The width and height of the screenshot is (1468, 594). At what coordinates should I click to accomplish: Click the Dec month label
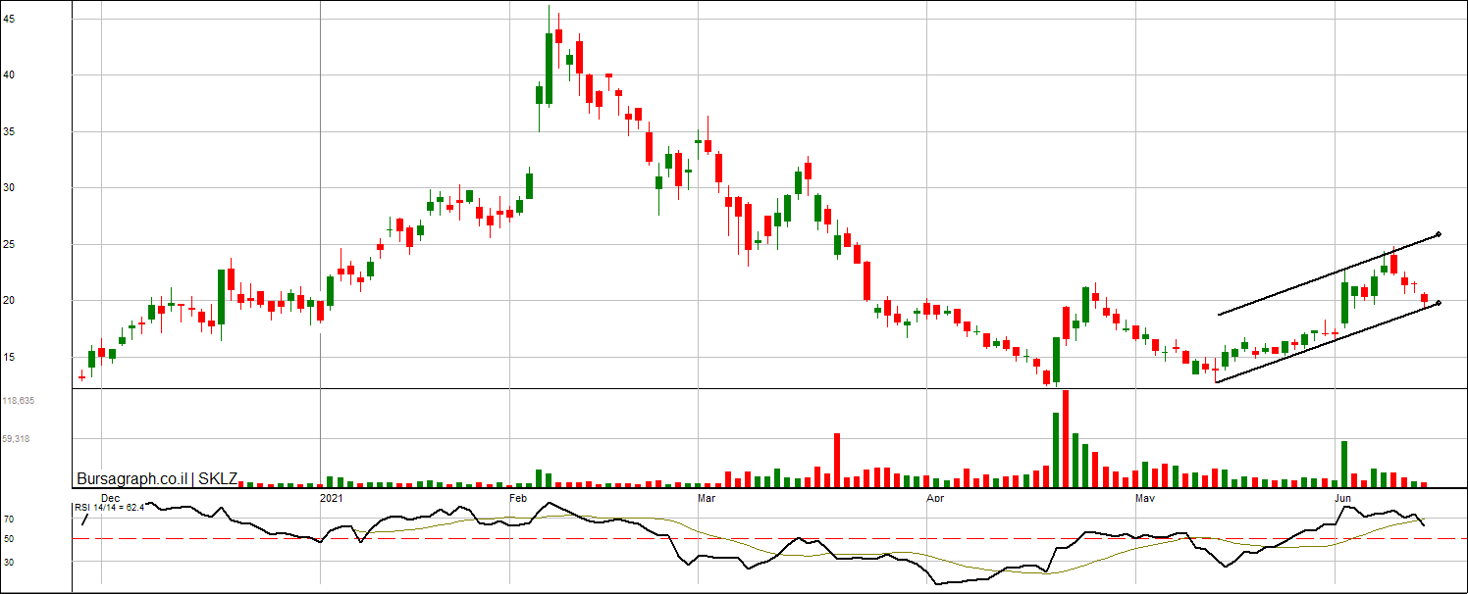(110, 498)
